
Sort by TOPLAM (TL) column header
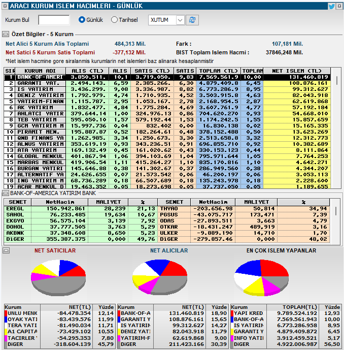tap(218, 71)
